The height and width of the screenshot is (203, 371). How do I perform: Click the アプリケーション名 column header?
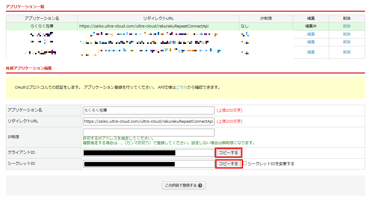click(42, 19)
